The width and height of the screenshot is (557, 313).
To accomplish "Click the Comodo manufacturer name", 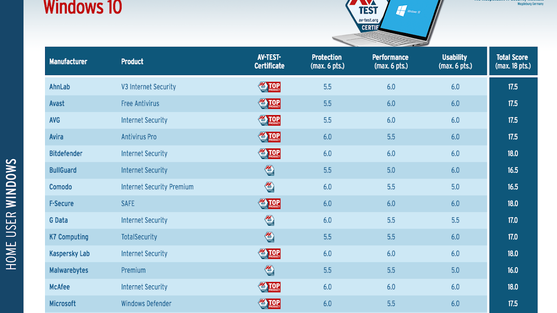I will tap(61, 187).
